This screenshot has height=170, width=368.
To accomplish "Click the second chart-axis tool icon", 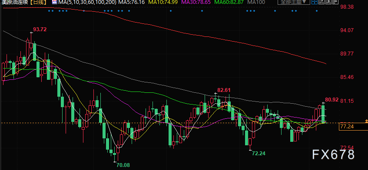I will point(322,2).
